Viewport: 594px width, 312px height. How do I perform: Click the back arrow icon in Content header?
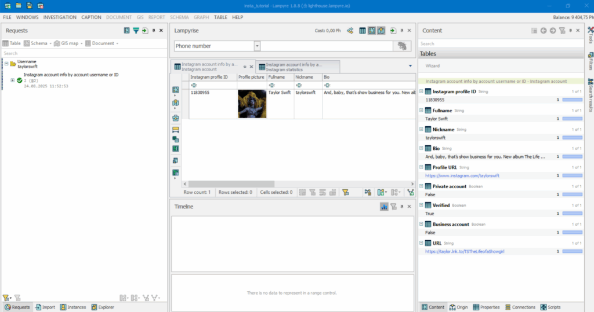click(544, 31)
